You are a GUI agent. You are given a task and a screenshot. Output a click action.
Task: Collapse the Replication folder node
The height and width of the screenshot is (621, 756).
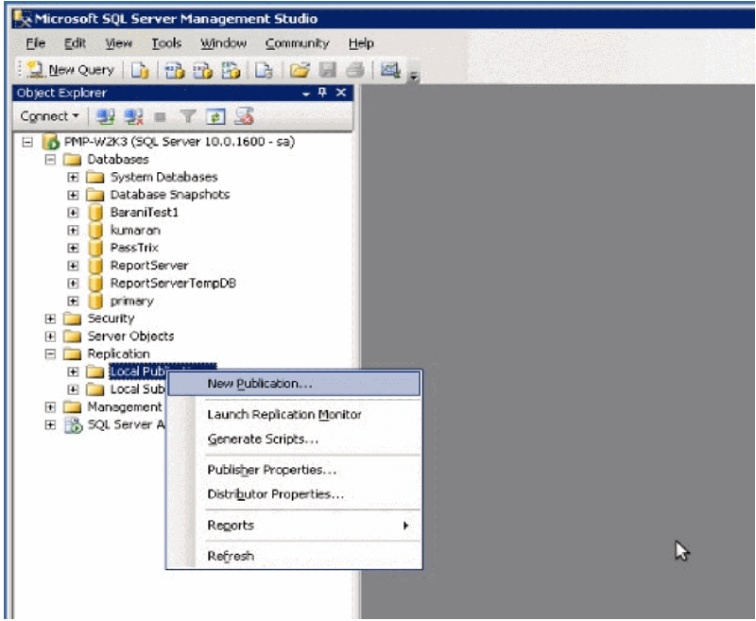coord(50,354)
